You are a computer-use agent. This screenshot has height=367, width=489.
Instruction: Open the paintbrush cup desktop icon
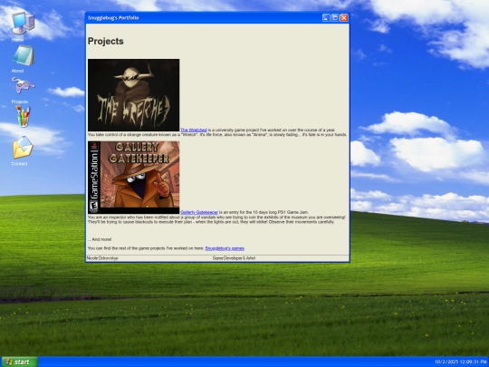[23, 116]
